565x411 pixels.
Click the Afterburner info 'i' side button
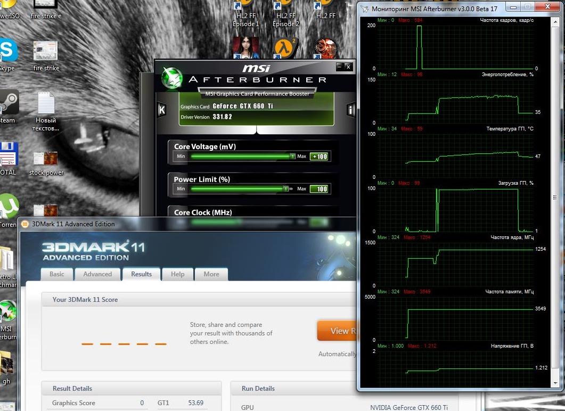[350, 110]
